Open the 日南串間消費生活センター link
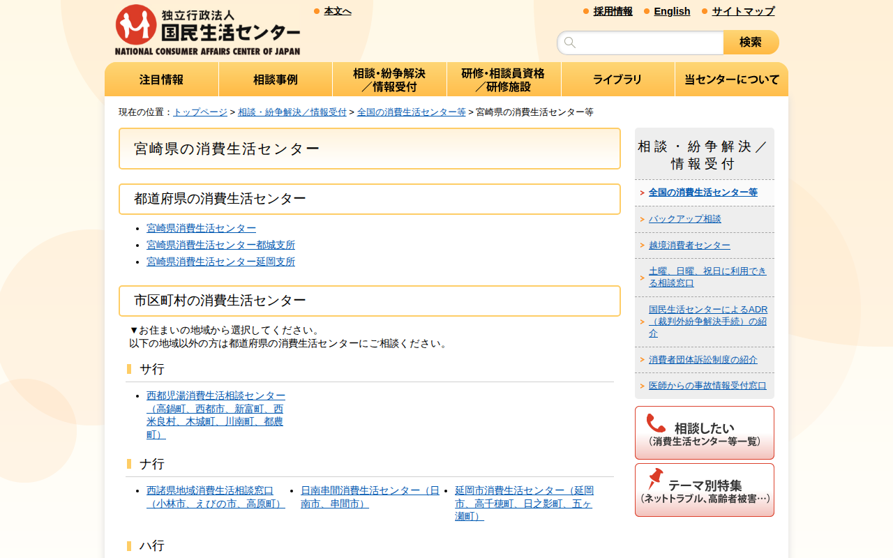893x558 pixels. tap(370, 490)
